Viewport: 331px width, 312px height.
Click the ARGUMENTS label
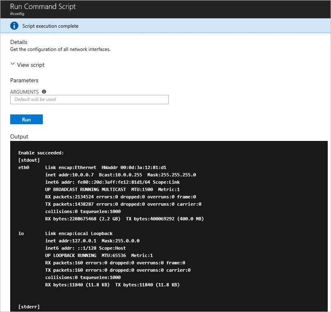[25, 92]
